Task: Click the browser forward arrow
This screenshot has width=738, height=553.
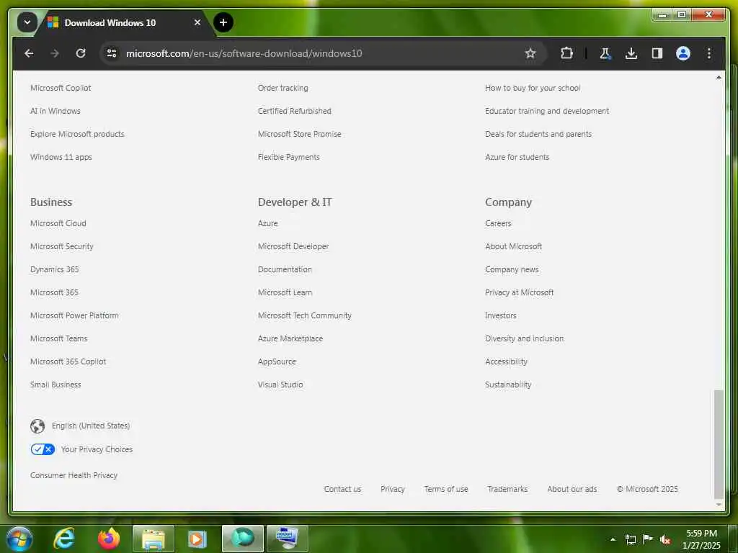Action: (55, 53)
